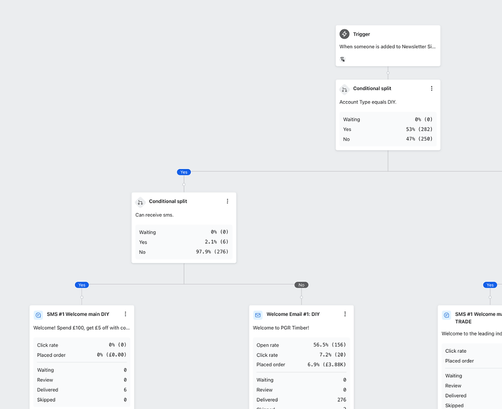The height and width of the screenshot is (409, 502).
Task: Click Delivered 276 row on Welcome Email card
Action: (301, 400)
